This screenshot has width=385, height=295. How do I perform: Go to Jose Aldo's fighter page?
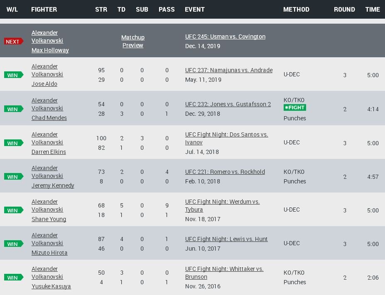pos(44,84)
